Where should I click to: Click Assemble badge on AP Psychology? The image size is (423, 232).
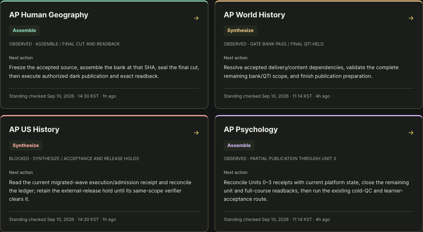(239, 145)
